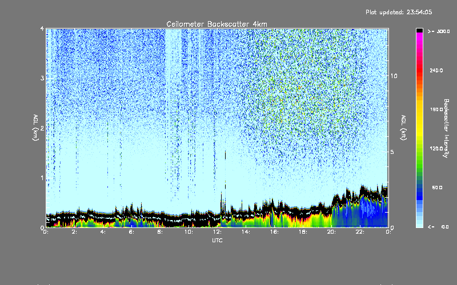
Task: Click the "12:" UTC hour tick label
Action: (x=218, y=232)
